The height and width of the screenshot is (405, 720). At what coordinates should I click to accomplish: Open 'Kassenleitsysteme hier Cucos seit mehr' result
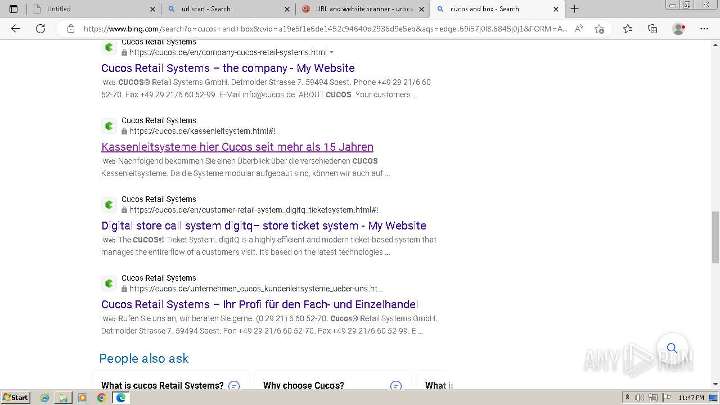[x=237, y=147]
